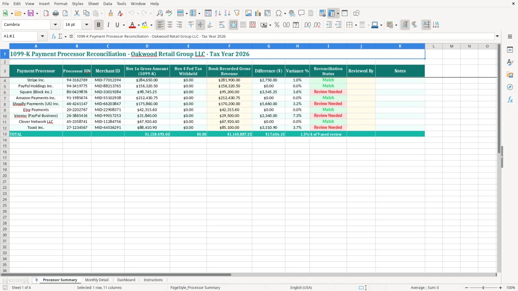Viewport: 518px width, 291px height.
Task: Click the formula input line field
Action: pos(284,37)
